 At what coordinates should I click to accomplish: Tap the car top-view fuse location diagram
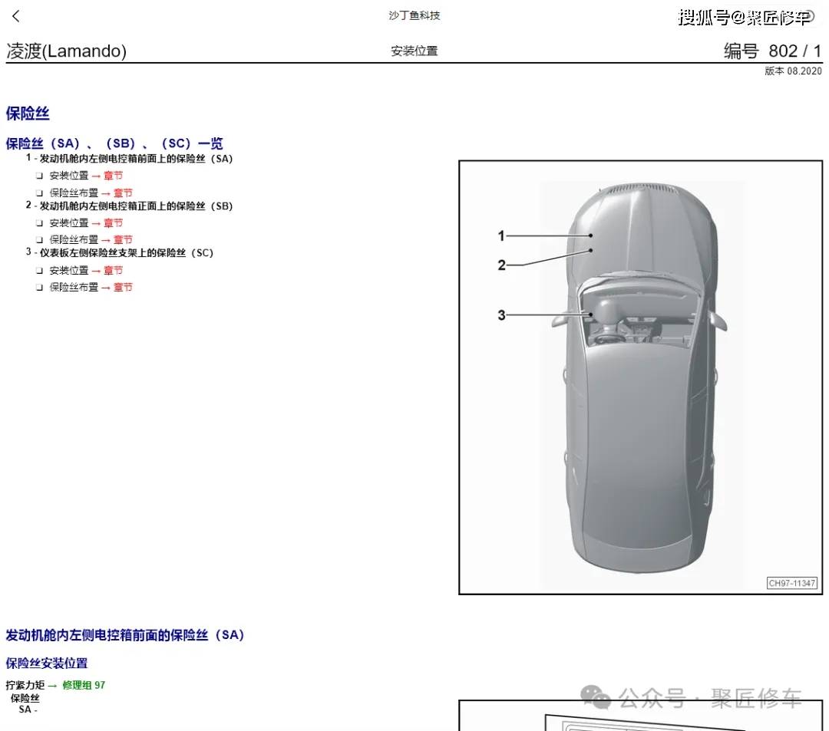pyautogui.click(x=640, y=377)
